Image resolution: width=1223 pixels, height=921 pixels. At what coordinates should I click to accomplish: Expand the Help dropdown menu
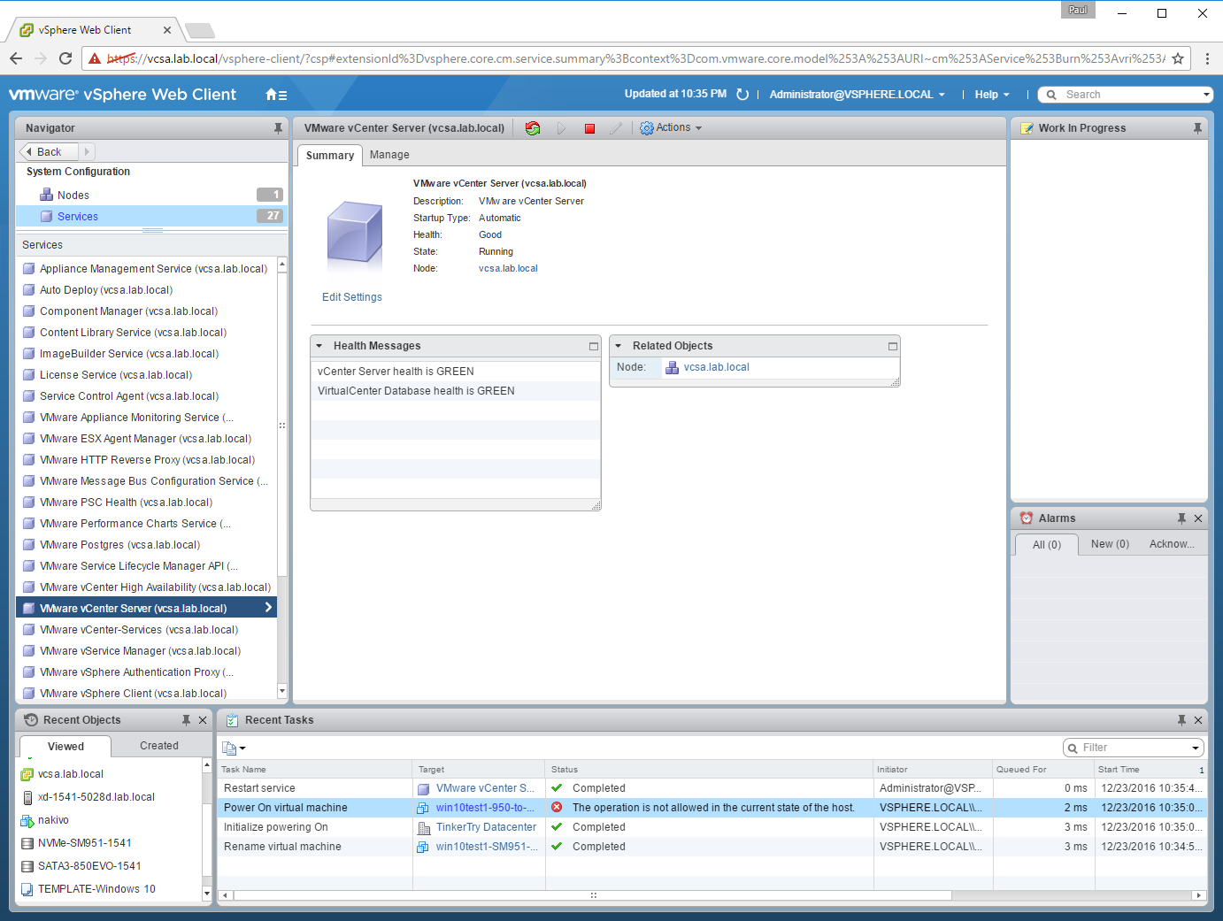tap(992, 95)
